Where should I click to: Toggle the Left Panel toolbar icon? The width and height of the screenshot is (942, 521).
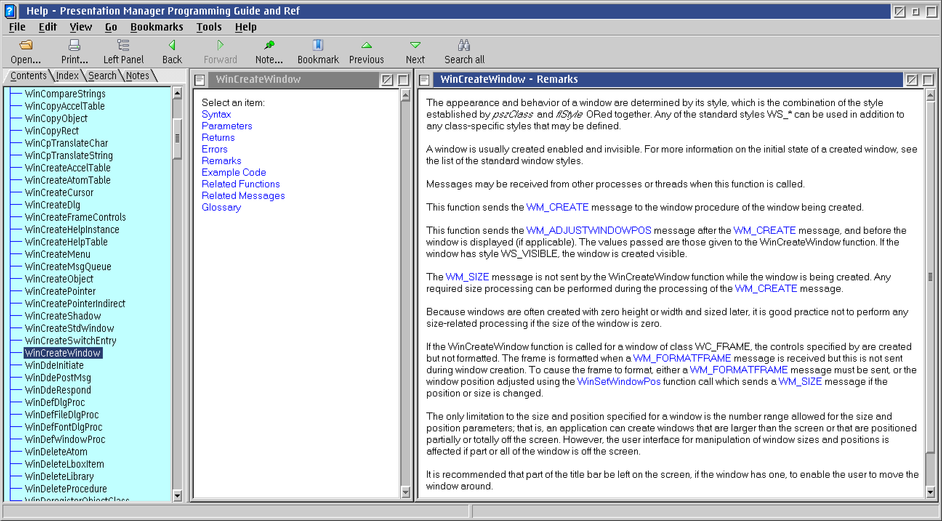click(123, 45)
